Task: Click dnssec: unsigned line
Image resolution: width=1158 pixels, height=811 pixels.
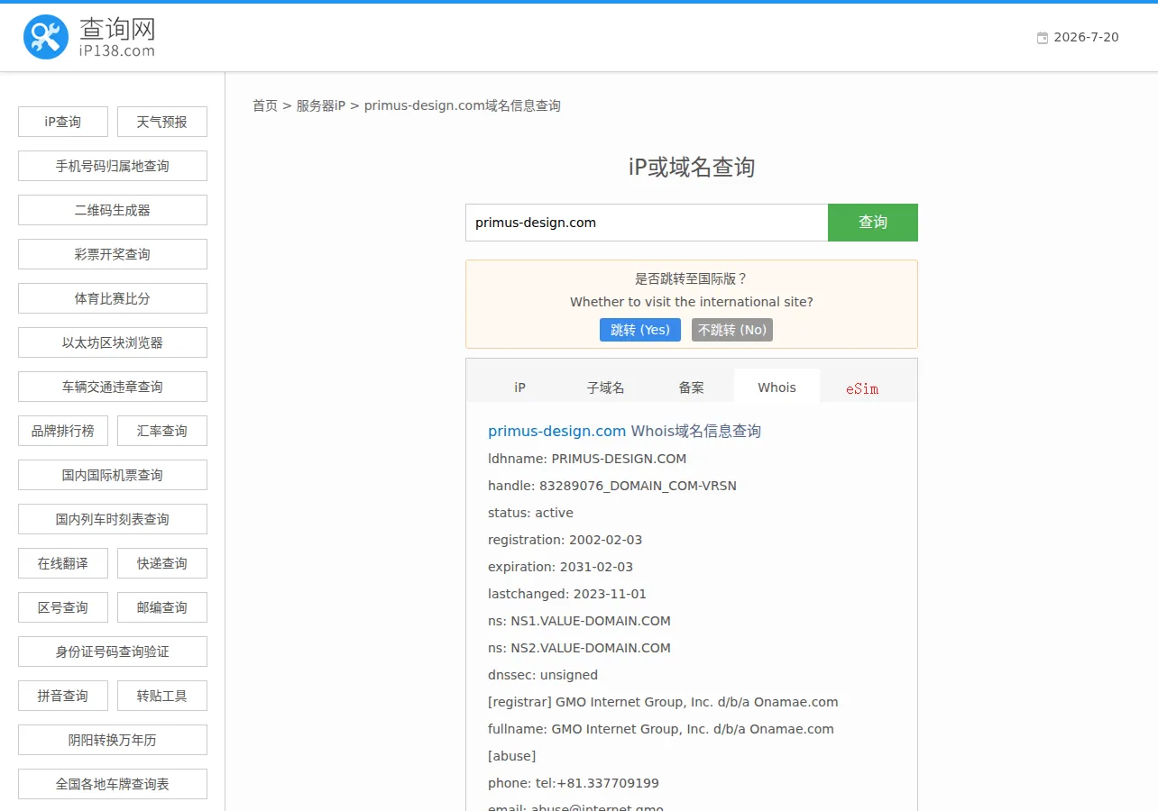Action: click(x=543, y=675)
